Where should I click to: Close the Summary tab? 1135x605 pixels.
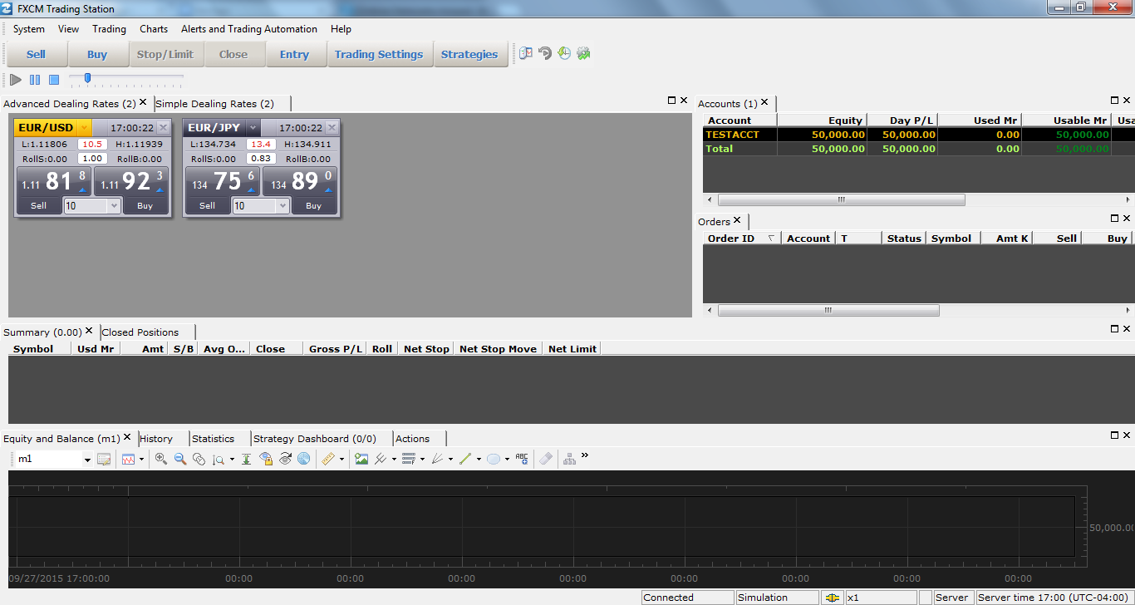[x=89, y=331]
